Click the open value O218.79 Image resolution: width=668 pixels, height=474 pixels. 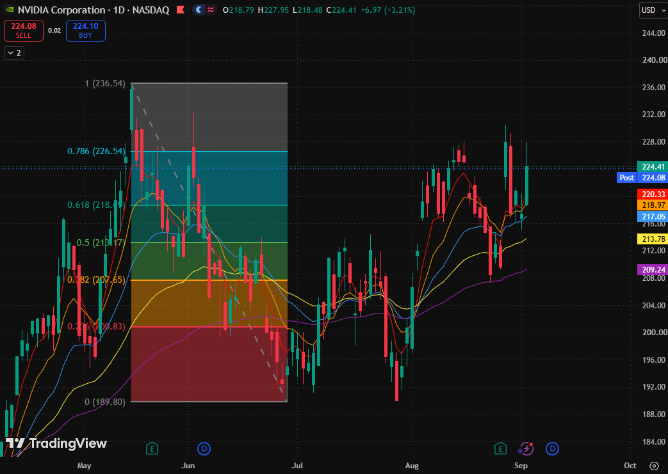(238, 10)
